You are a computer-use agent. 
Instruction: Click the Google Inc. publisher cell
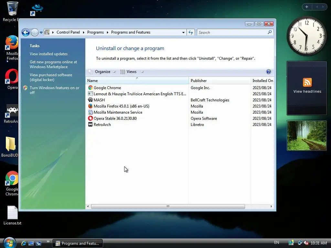click(200, 88)
